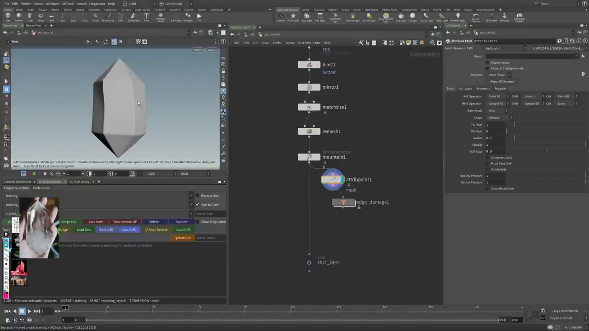The width and height of the screenshot is (589, 331).
Task: Expand the Group field dropdown arrow
Action: coord(577,56)
